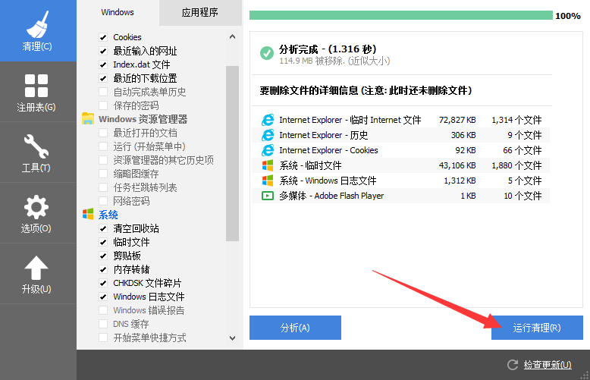Image resolution: width=590 pixels, height=380 pixels.
Task: Uncheck the Cookies checkbox
Action: pyautogui.click(x=103, y=37)
